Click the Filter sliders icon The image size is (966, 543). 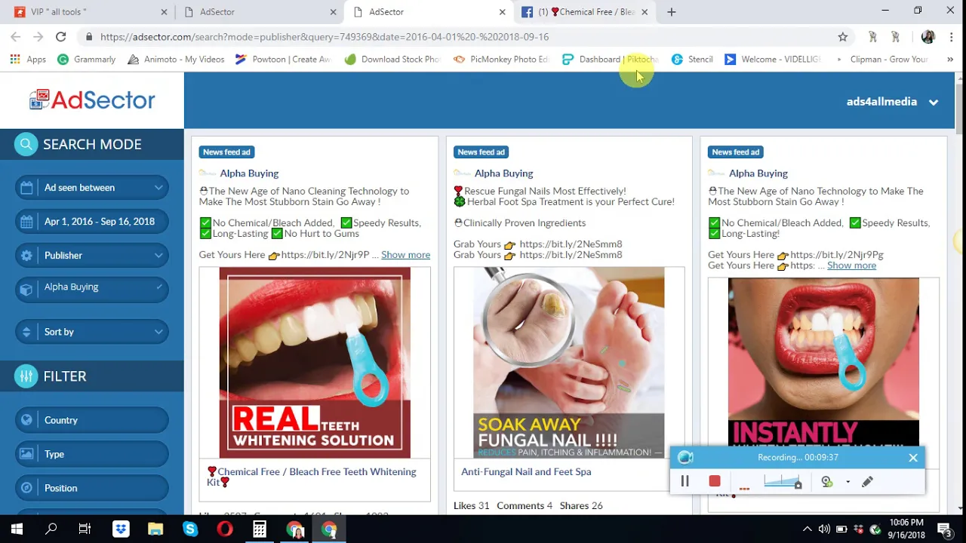tap(26, 376)
